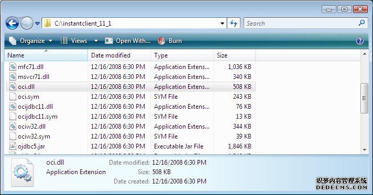Screen dimensions: 373x195
Task: Click the Views grid icon
Action: click(x=64, y=41)
